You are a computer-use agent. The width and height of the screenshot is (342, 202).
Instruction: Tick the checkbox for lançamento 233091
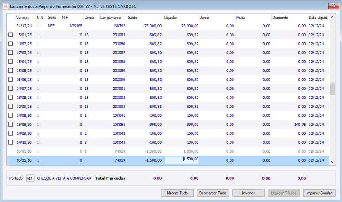point(10,89)
